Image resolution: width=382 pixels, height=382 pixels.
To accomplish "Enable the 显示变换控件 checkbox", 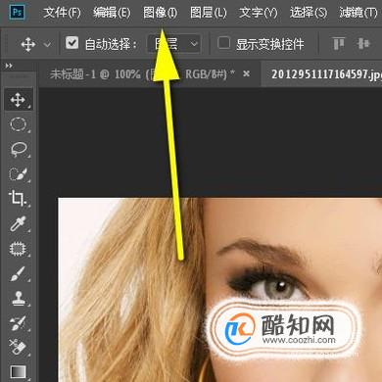I will coord(223,43).
